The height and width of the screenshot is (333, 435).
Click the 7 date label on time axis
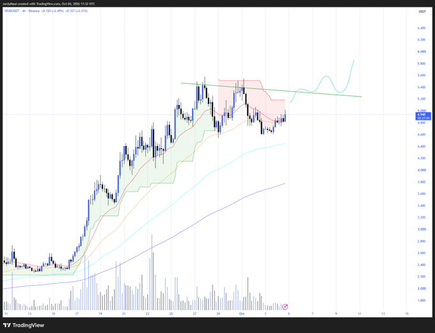312,314
